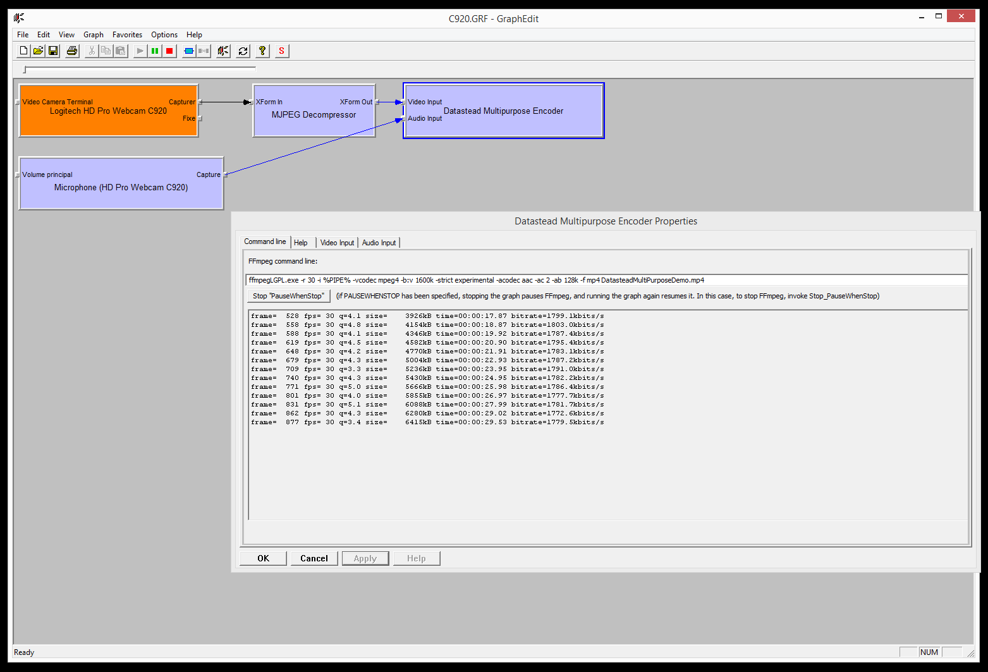Click the Copy icon in the toolbar
Image resolution: width=988 pixels, height=672 pixels.
click(106, 51)
